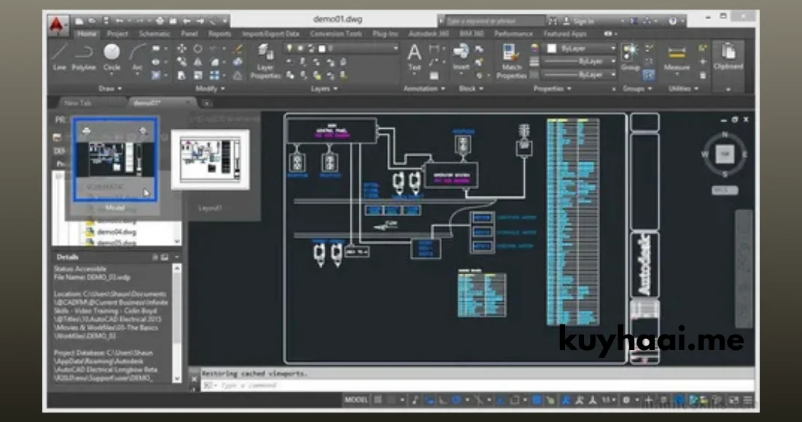Click the Rotate tool in Modify panel
This screenshot has height=422, width=802.
(x=198, y=49)
